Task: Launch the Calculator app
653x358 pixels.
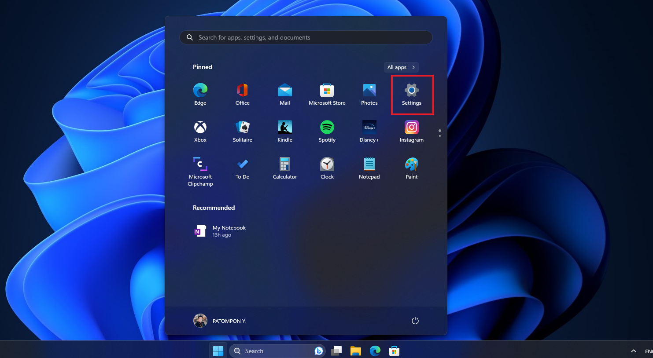Action: coord(285,168)
